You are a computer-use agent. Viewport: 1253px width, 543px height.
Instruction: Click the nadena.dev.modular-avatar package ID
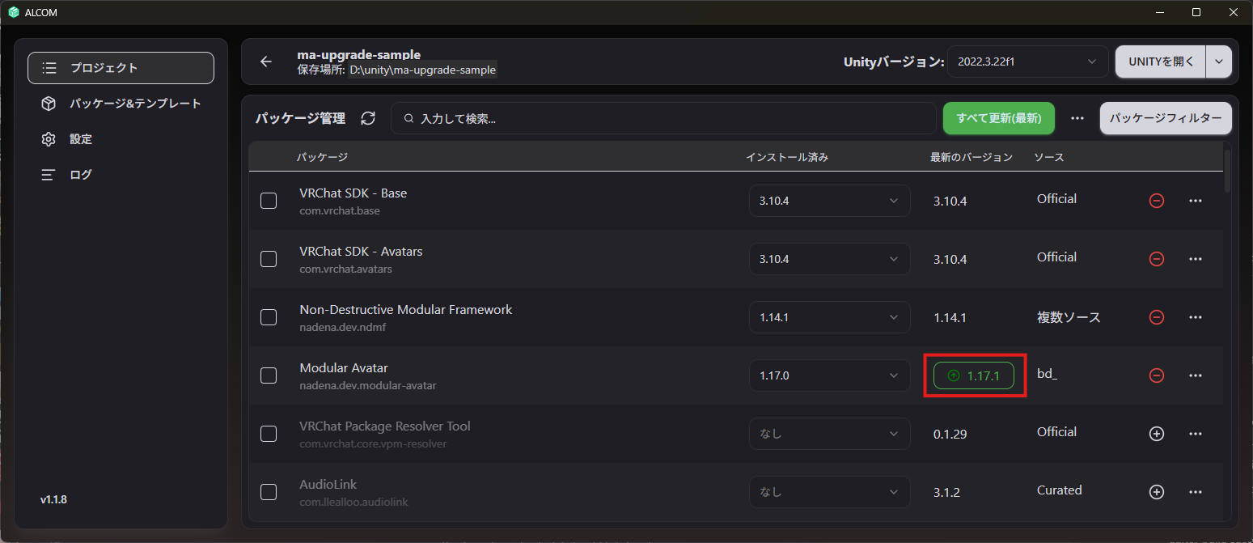point(368,385)
